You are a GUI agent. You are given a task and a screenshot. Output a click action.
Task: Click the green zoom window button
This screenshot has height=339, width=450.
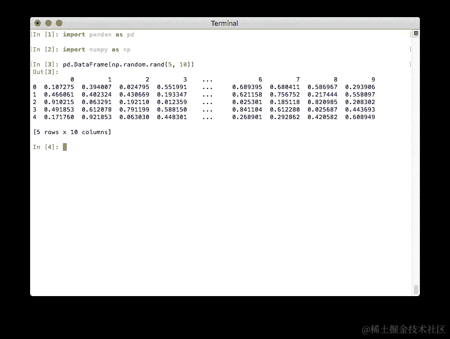tap(59, 23)
